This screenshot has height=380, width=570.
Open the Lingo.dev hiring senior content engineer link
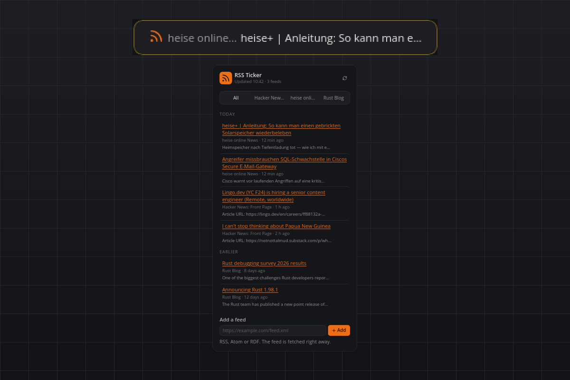point(274,196)
